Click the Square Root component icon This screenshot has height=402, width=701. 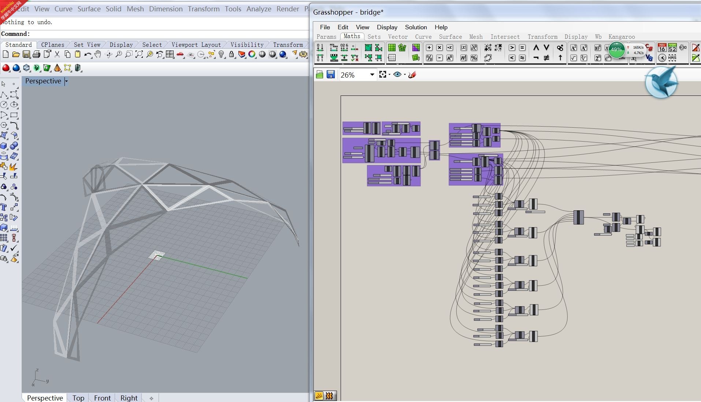click(574, 58)
